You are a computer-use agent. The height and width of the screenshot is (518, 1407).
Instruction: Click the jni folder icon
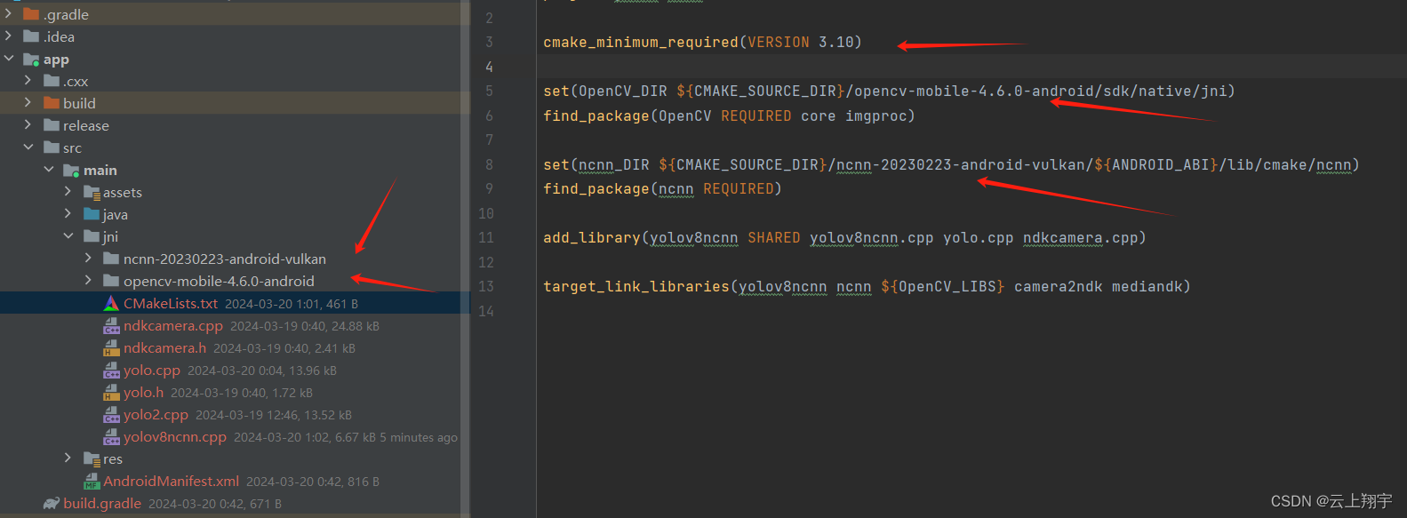point(92,236)
